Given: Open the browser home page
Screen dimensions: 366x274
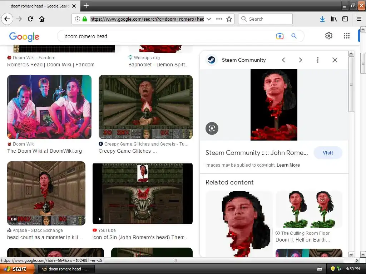Looking at the screenshot, I should 42,19.
